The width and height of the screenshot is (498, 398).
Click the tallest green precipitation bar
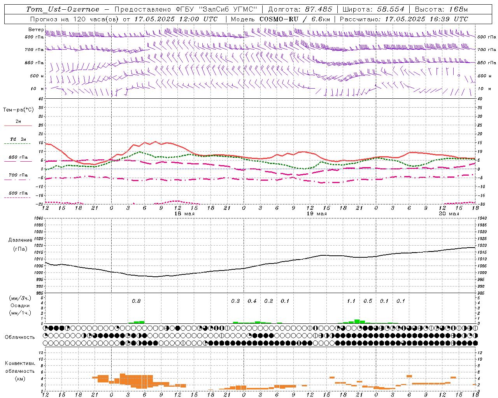(x=357, y=321)
